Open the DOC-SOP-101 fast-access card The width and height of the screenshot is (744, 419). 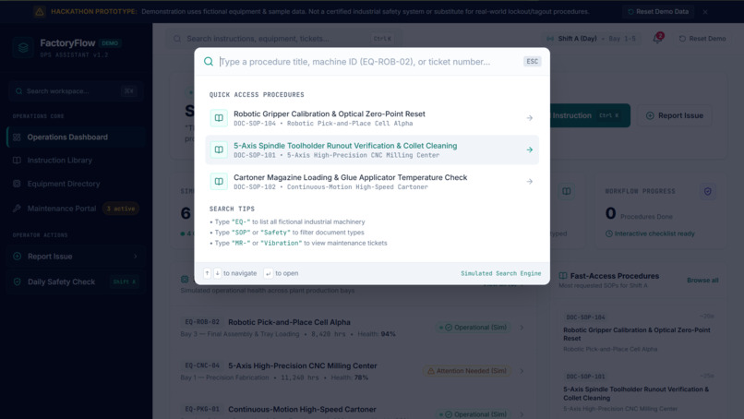[639, 392]
